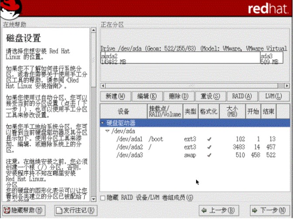
Task: Click the 新建(W) button
Action: [x=115, y=96]
